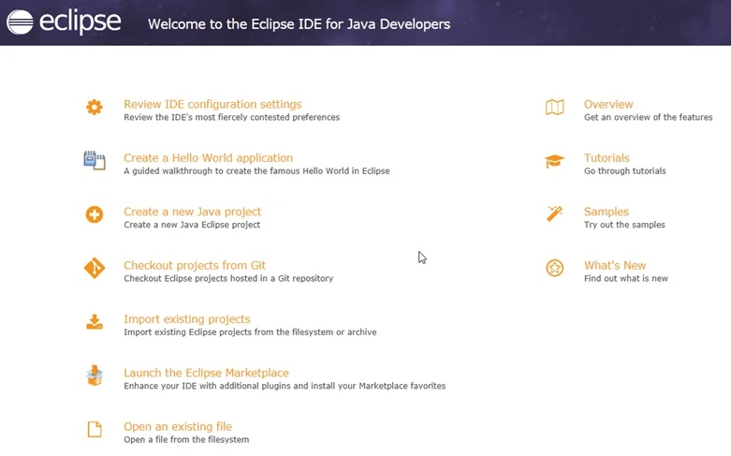Go to the "Tutorials" text link
The width and height of the screenshot is (731, 456).
pyautogui.click(x=607, y=158)
